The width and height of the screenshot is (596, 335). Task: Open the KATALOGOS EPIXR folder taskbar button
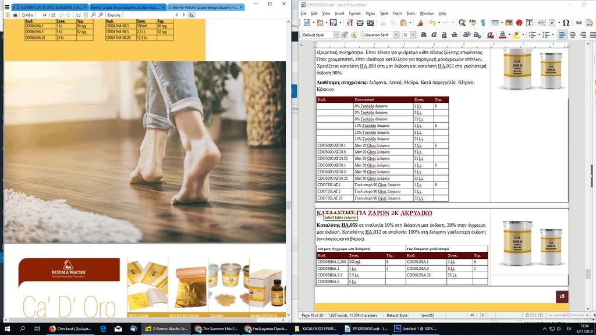click(316, 329)
